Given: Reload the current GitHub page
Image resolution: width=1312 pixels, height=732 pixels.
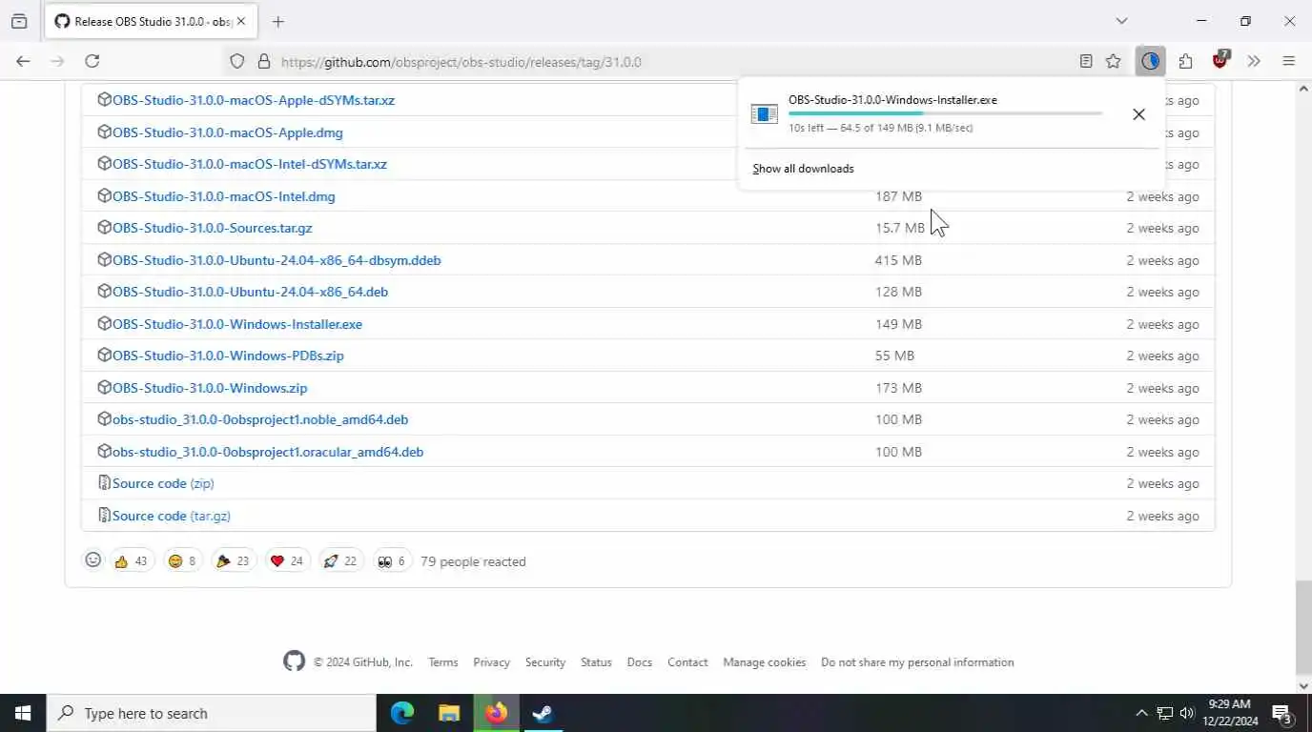Looking at the screenshot, I should tap(92, 61).
